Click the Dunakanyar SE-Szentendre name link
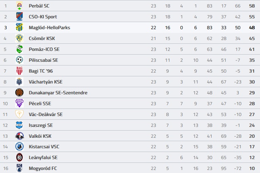The image size is (260, 173). (x=58, y=93)
